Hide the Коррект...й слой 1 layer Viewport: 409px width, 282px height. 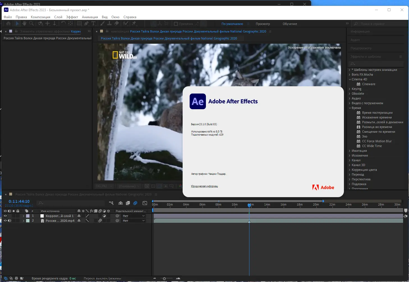(5, 216)
